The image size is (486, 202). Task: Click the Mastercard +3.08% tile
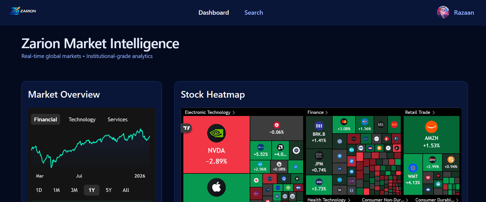pyautogui.click(x=344, y=124)
